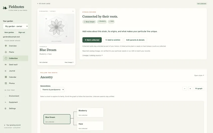Expand the Generations Parents & grandparents dropdown
The width and height of the screenshot is (213, 133).
click(x=52, y=89)
